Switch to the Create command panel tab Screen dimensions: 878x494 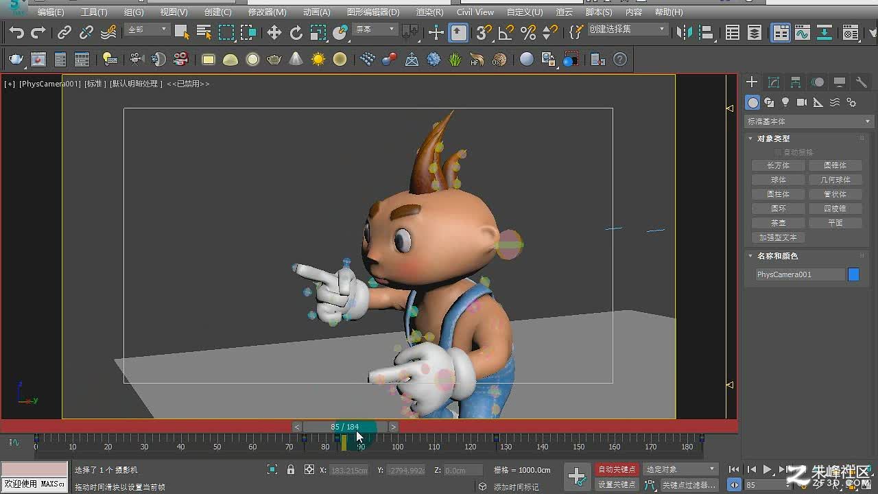[752, 82]
